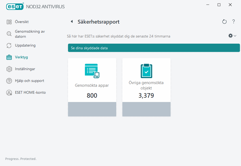This screenshot has height=166, width=241.
Task: Select the Översikt overview icon
Action: point(9,22)
